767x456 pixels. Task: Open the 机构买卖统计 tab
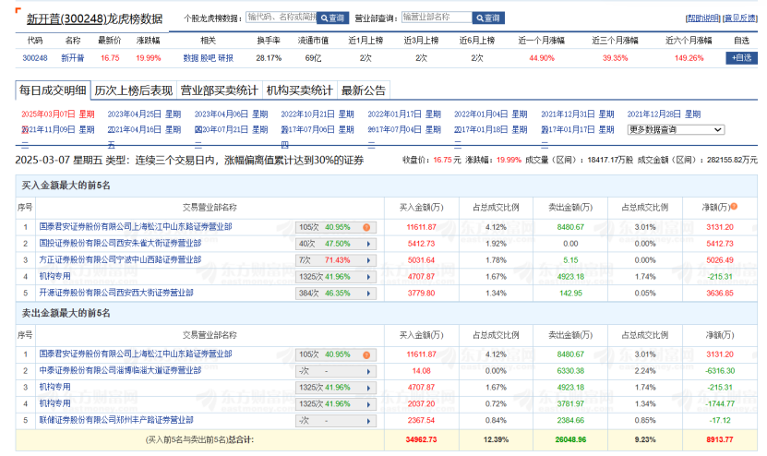(x=299, y=90)
